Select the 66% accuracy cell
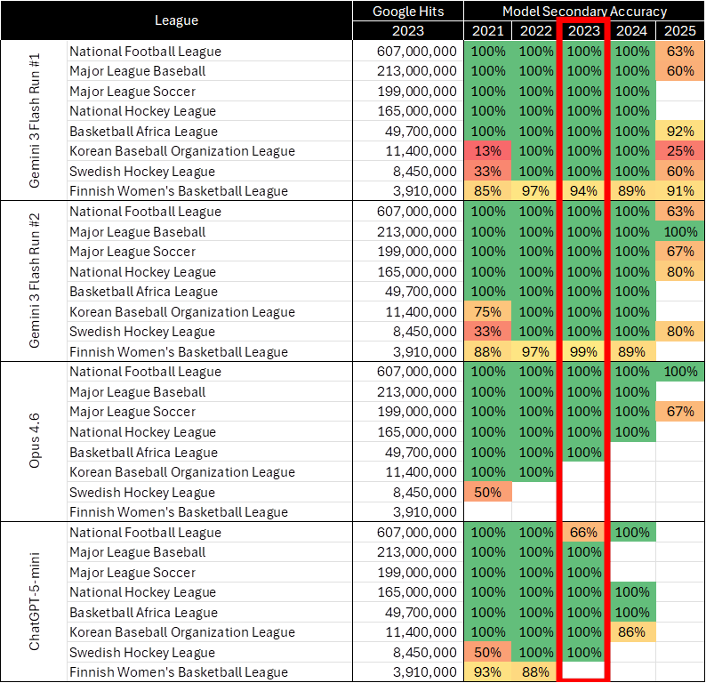This screenshot has width=706, height=683. [583, 532]
